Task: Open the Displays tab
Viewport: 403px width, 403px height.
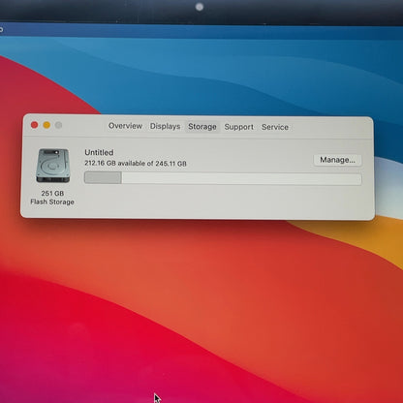Action: tap(165, 126)
